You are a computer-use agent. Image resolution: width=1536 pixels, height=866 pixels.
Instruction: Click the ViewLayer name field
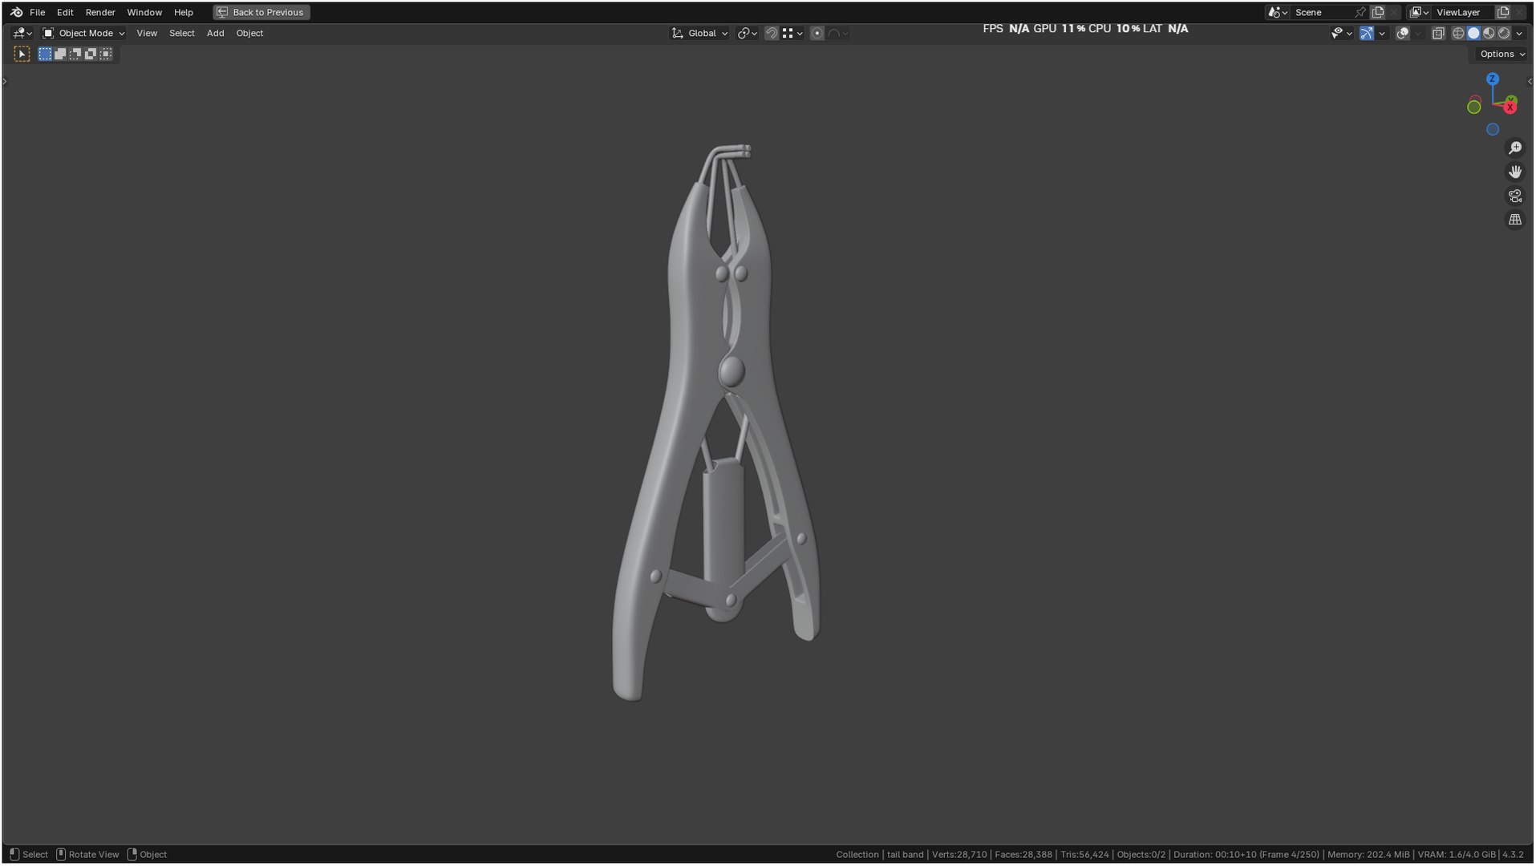(1463, 12)
